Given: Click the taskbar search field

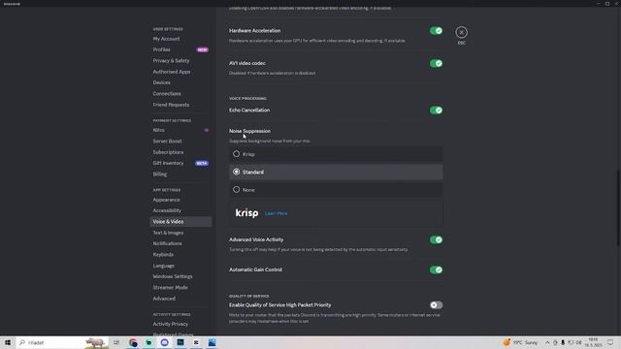Looking at the screenshot, I should 62,342.
